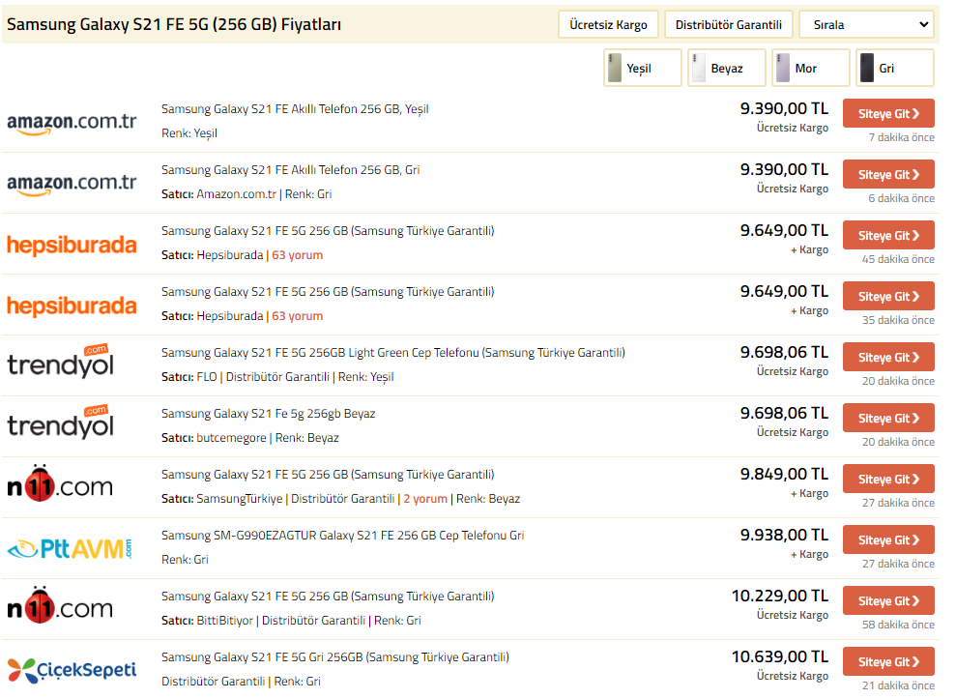This screenshot has width=956, height=699.
Task: Click the page heading 'Samsung Galaxy S21 FE 5G (256 GB) Fiyatları'
Action: (x=174, y=24)
